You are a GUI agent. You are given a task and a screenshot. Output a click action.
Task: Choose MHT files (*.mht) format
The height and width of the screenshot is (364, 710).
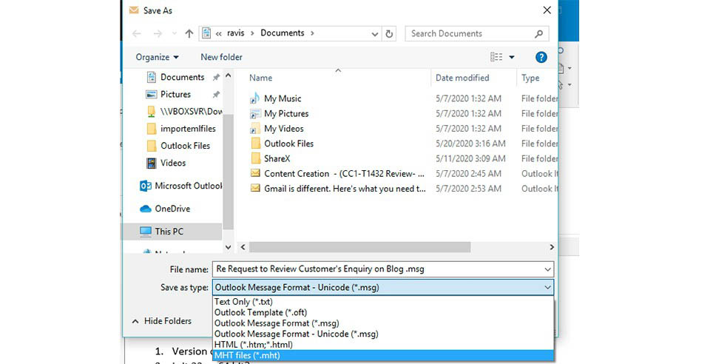384,355
